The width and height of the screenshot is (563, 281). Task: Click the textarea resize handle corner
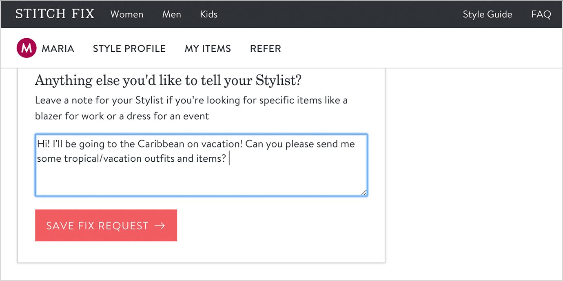[x=364, y=192]
